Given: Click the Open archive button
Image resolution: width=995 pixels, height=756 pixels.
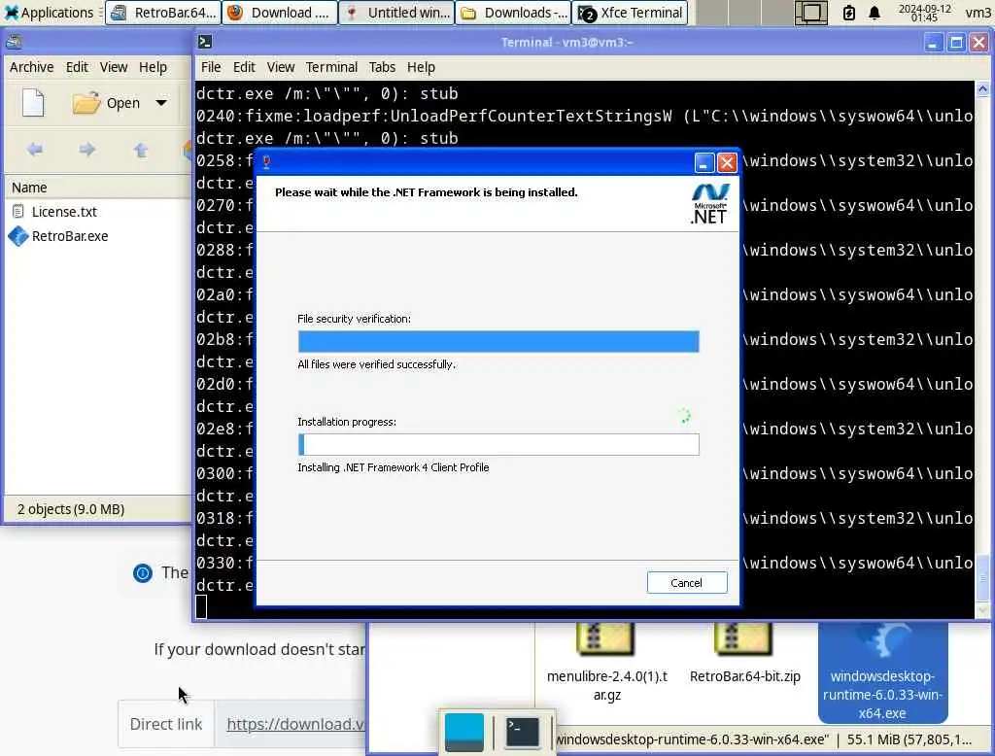Looking at the screenshot, I should point(106,103).
